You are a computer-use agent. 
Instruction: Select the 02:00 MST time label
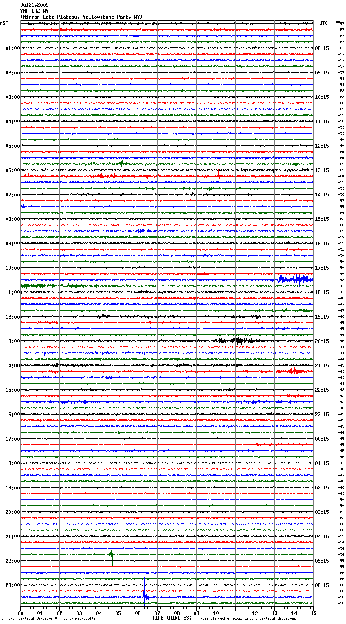click(x=13, y=73)
